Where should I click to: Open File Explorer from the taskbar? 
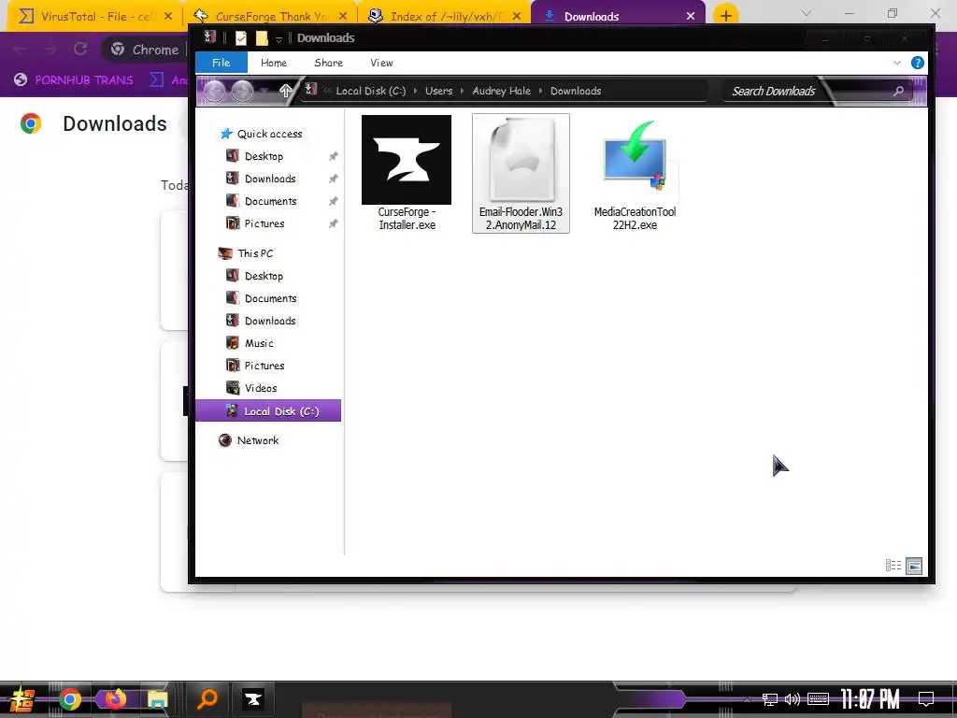tap(157, 699)
